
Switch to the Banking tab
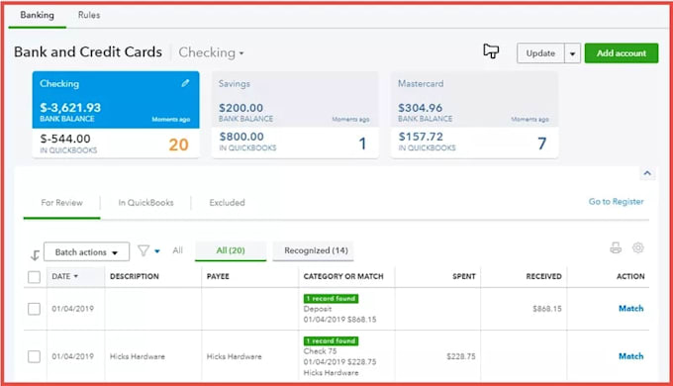click(38, 15)
